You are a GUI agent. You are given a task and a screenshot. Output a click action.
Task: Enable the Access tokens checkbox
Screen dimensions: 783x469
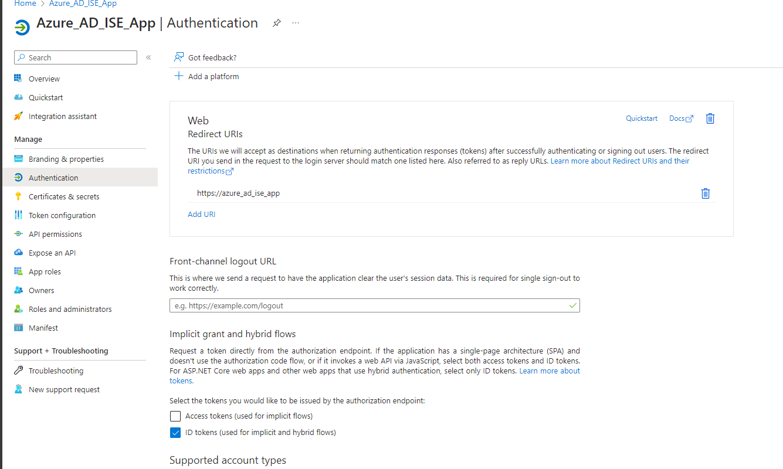tap(175, 416)
